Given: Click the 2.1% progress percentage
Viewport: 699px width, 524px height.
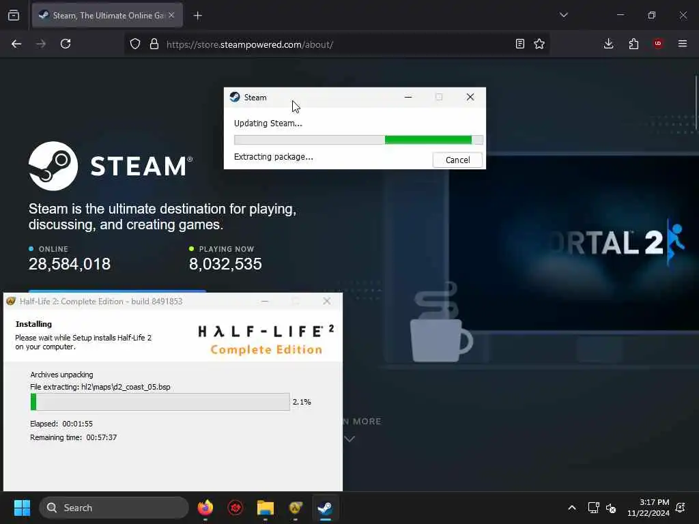Looking at the screenshot, I should (302, 402).
